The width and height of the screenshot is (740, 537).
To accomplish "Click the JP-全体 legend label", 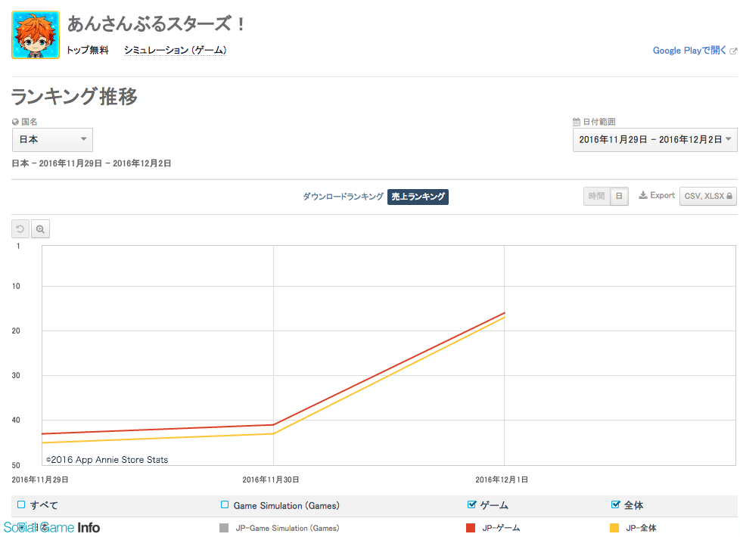I will pos(642,528).
